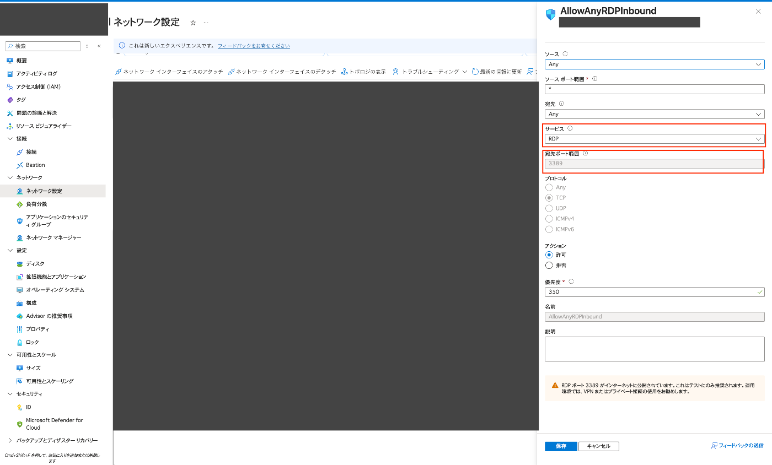
Task: Click the アクティビティ ログ icon
Action: (10, 74)
